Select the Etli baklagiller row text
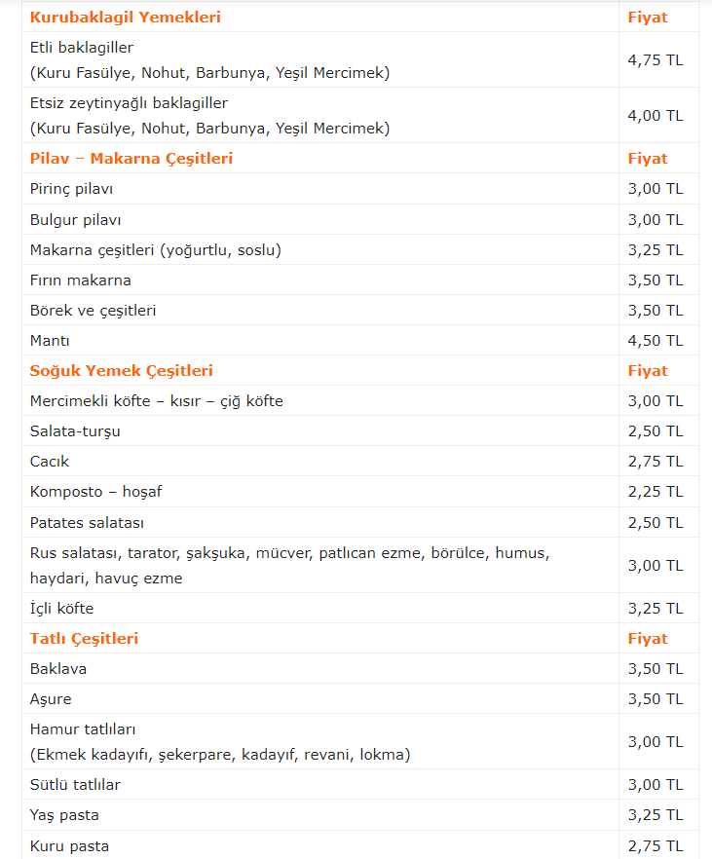712x859 pixels. pos(82,48)
